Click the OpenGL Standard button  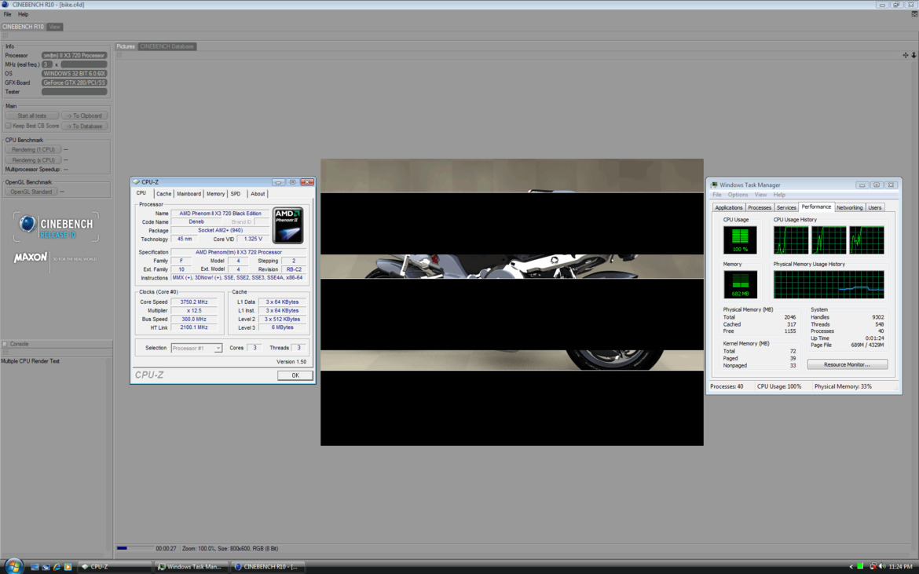tap(31, 192)
